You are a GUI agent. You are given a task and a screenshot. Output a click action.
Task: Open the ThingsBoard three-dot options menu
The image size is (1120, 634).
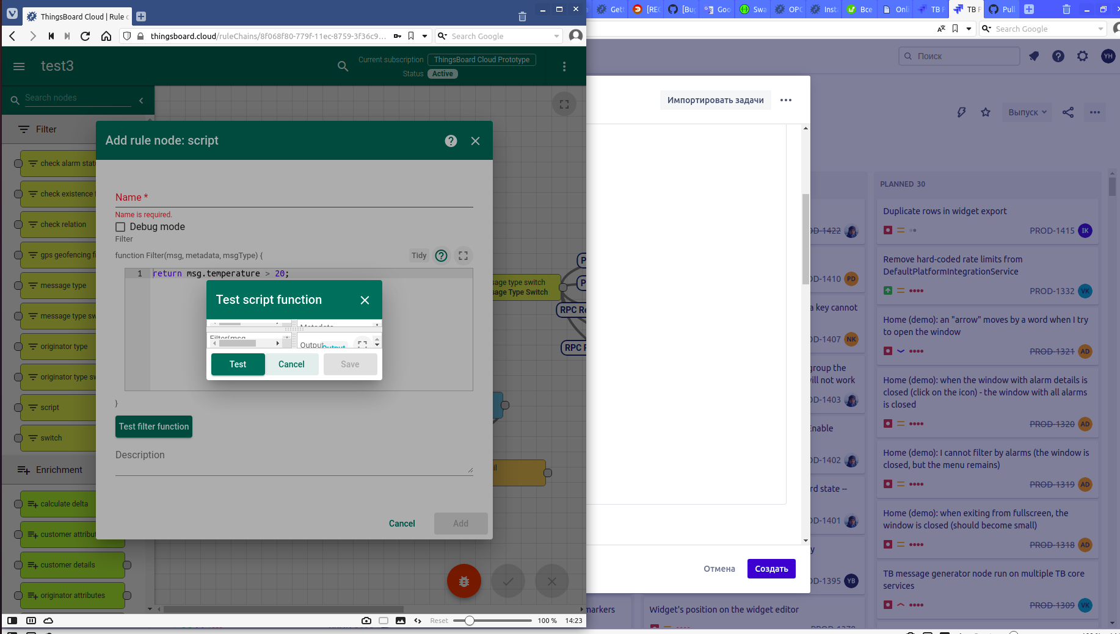coord(564,67)
